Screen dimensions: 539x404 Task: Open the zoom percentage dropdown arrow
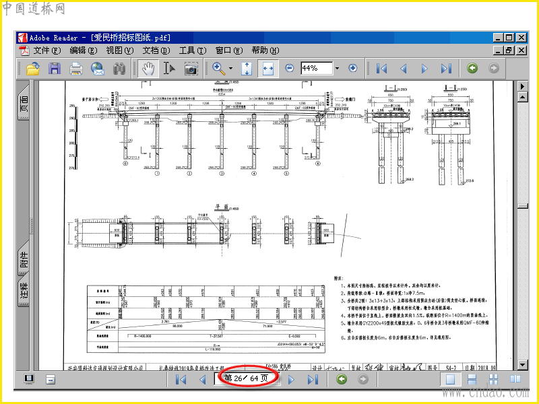[337, 69]
